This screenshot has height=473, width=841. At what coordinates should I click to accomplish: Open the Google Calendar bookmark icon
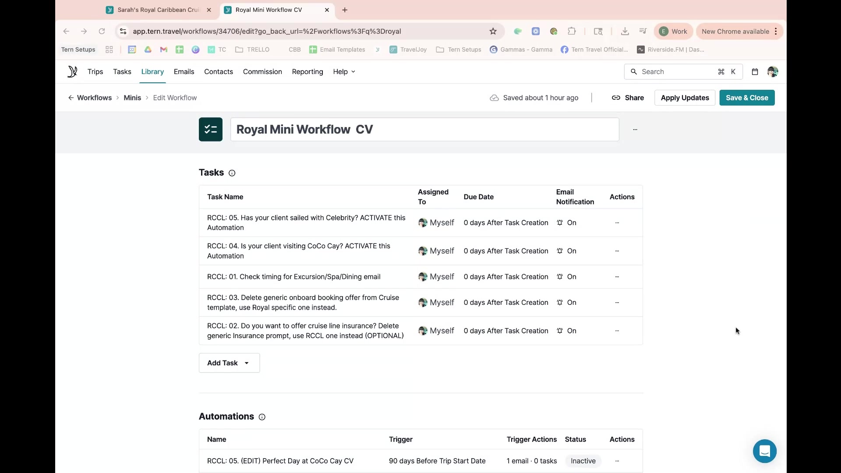pos(132,49)
